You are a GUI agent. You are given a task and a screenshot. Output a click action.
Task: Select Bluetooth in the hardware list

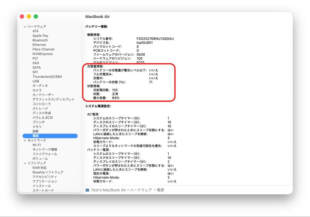coord(40,40)
